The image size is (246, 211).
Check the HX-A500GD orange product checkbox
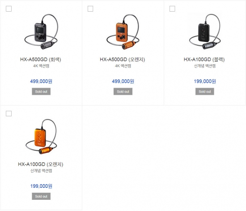90,9
